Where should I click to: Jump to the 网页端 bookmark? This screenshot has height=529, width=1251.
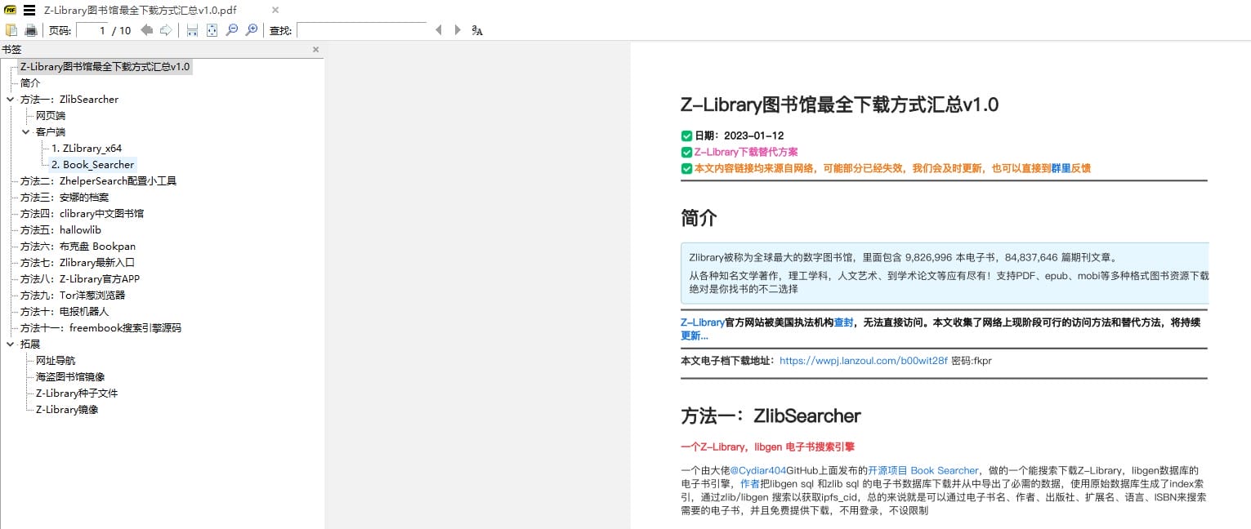(51, 116)
